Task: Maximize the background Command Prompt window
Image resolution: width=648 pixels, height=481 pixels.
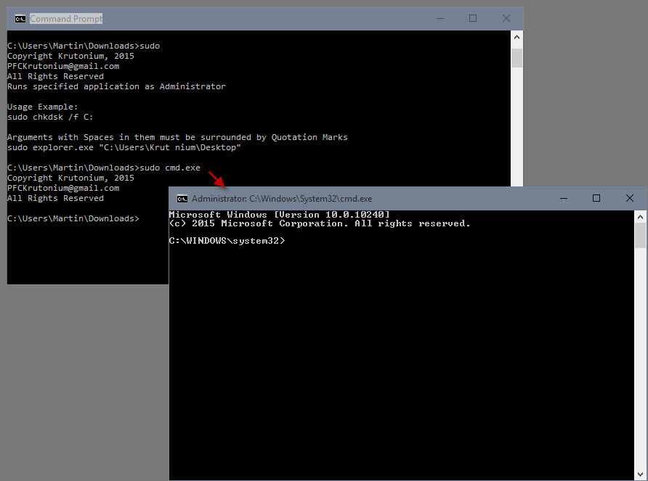Action: click(473, 19)
